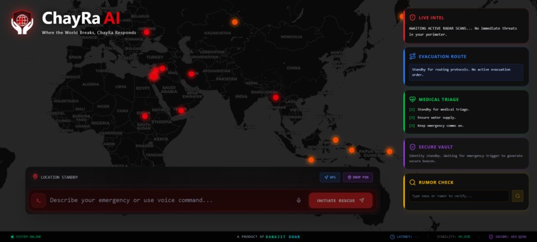Viewport: 537px width, 242px height.
Task: Click the RANAJIT DHAR credit text
Action: tap(283, 237)
